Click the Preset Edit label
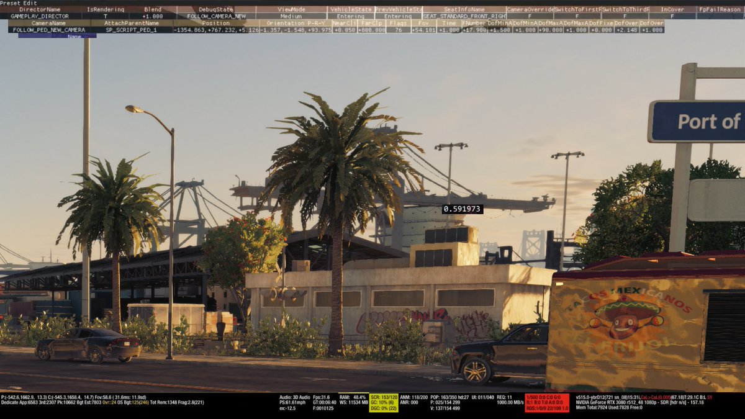Viewport: 745px width, 419px height. click(x=18, y=3)
